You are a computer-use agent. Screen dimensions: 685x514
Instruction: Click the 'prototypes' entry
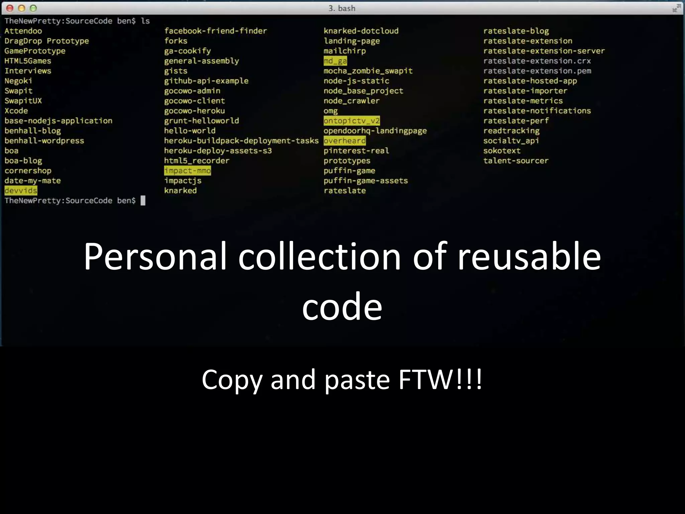(347, 161)
